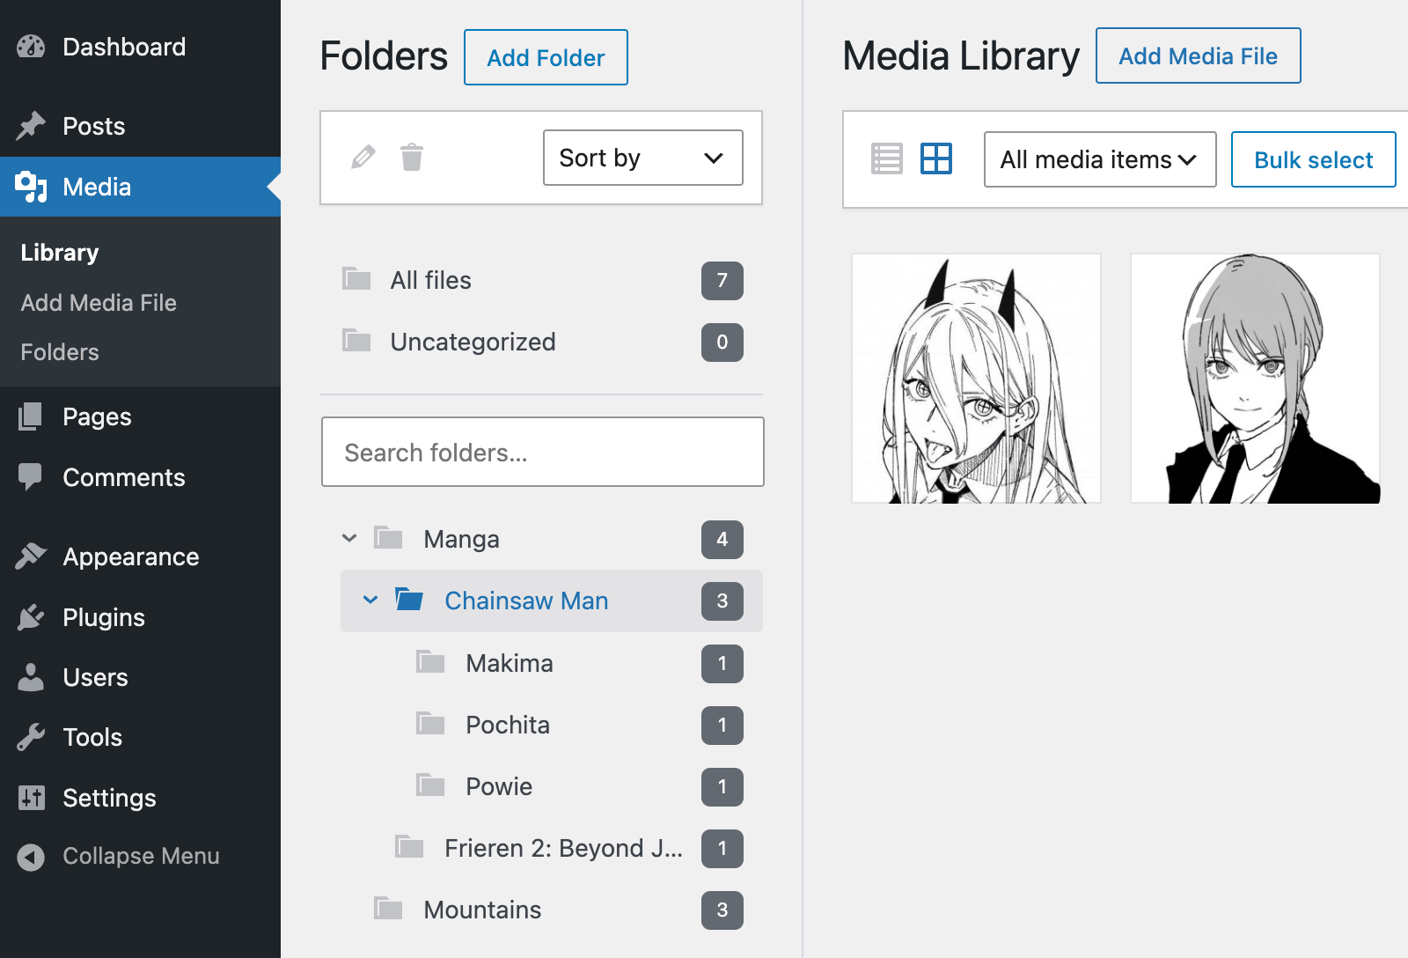Focus the Search folders input field
Viewport: 1408px width, 958px height.
pos(543,452)
